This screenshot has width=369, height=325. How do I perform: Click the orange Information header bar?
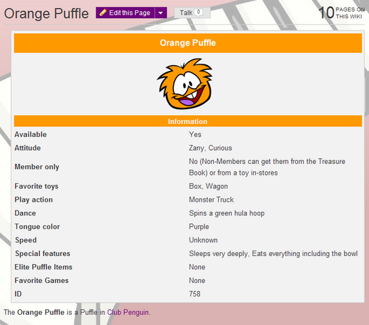pos(188,121)
